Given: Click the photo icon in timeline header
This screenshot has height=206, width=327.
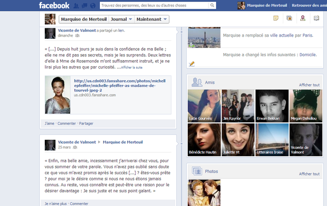Looking at the screenshot, I should tap(289, 19).
